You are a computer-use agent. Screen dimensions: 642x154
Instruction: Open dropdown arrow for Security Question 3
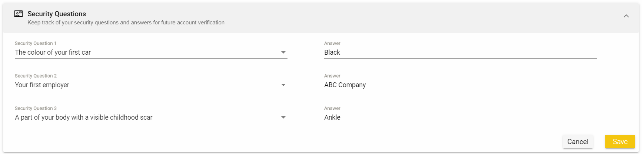pos(283,117)
